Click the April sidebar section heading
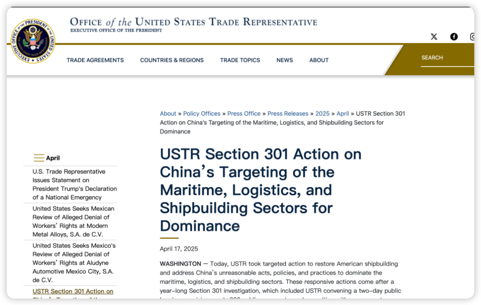 pyautogui.click(x=53, y=158)
